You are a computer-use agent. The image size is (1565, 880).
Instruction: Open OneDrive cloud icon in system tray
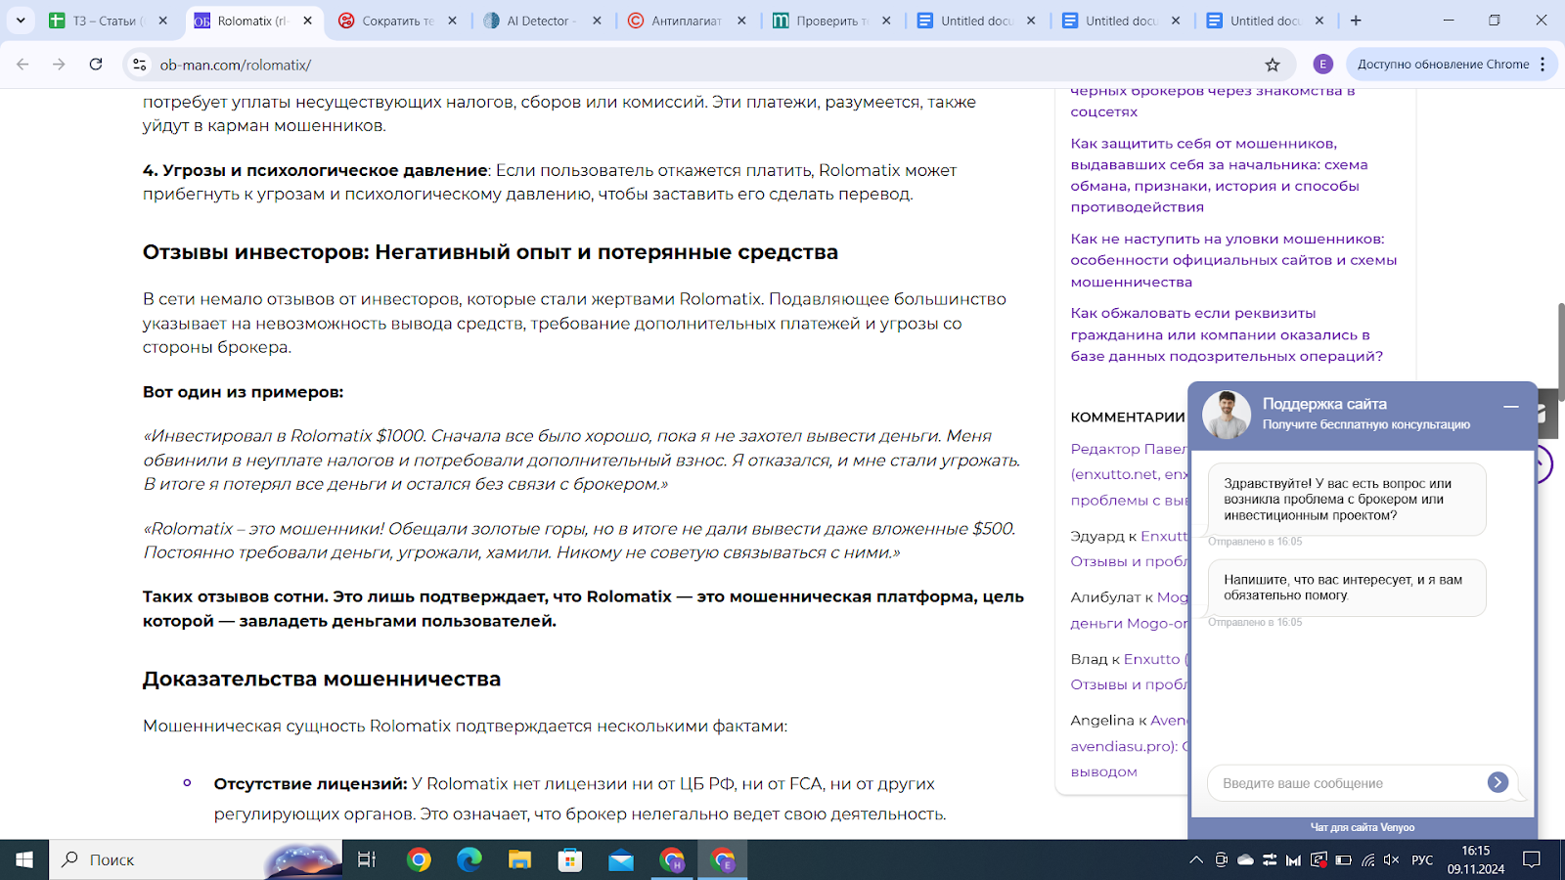[x=1245, y=860]
